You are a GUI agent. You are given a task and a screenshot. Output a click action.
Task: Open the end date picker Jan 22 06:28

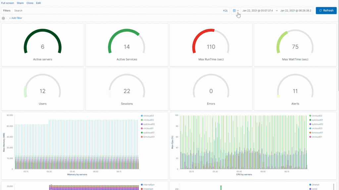tap(295, 11)
